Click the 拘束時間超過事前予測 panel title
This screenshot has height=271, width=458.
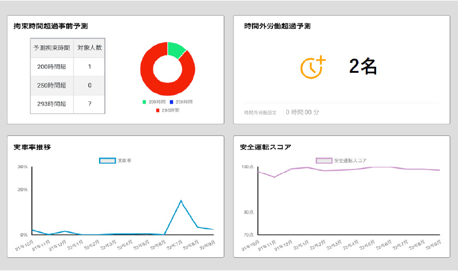(x=51, y=26)
